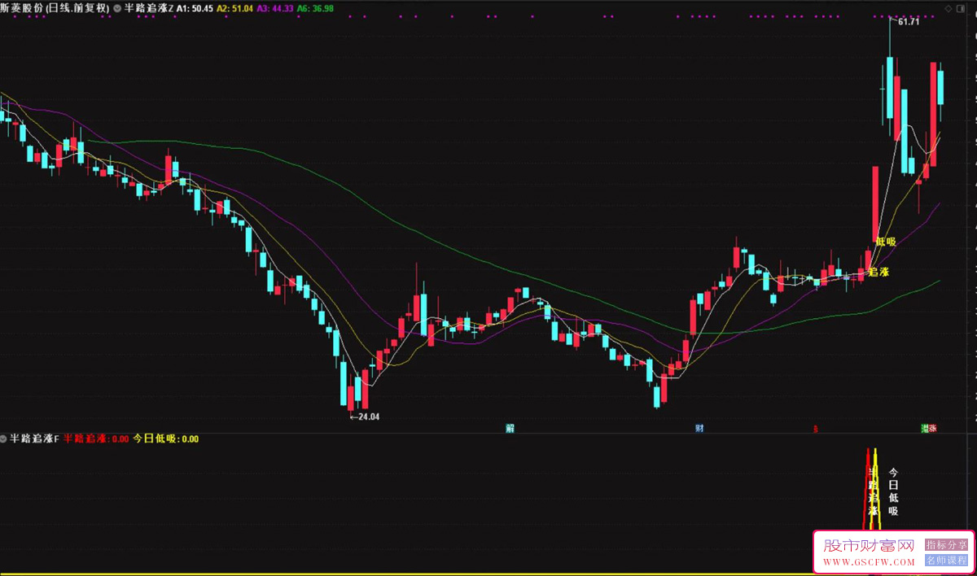Click the stock title 斯菱股份(日线.前复权)
This screenshot has width=977, height=576.
tap(55, 8)
